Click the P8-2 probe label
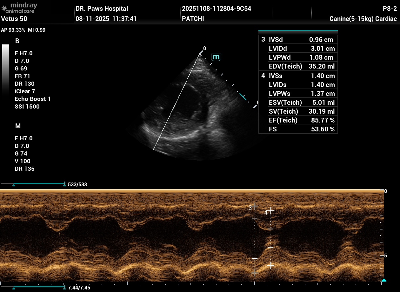Viewport: 400px width, 292px height. 390,9
